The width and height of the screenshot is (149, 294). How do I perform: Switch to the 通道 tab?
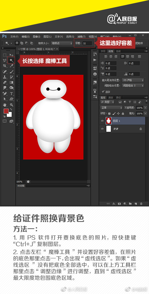click(x=111, y=97)
